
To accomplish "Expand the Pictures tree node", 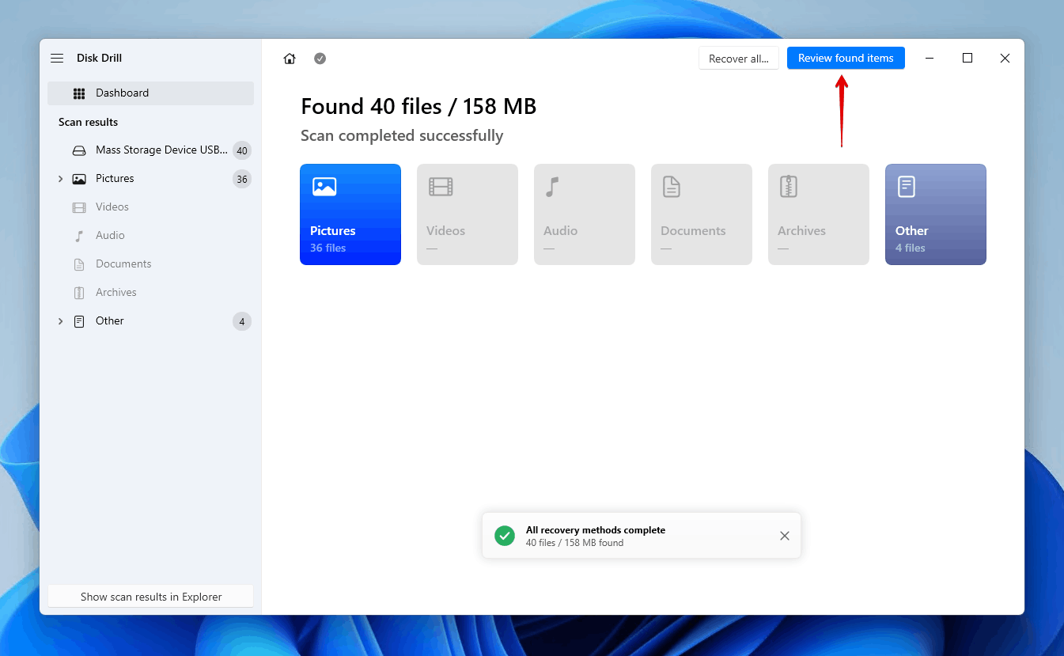I will point(60,179).
